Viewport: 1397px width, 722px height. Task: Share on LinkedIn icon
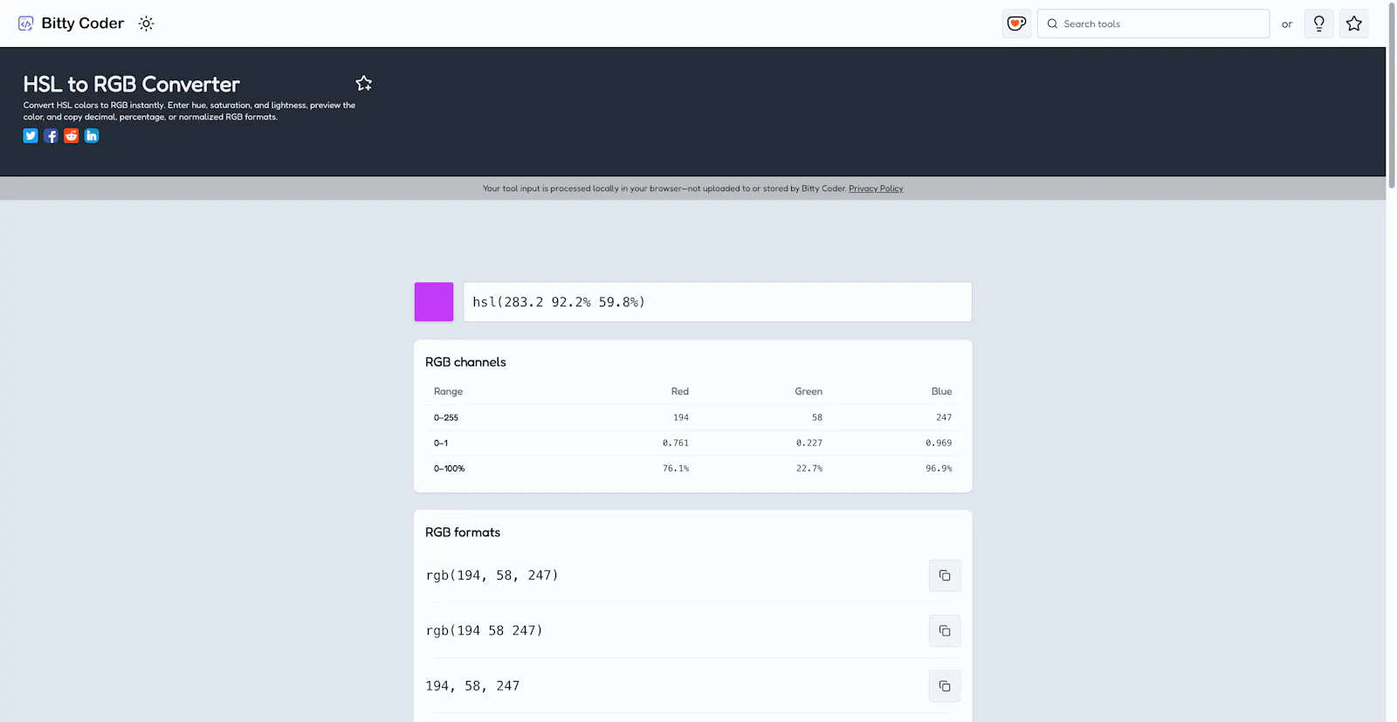pos(92,135)
